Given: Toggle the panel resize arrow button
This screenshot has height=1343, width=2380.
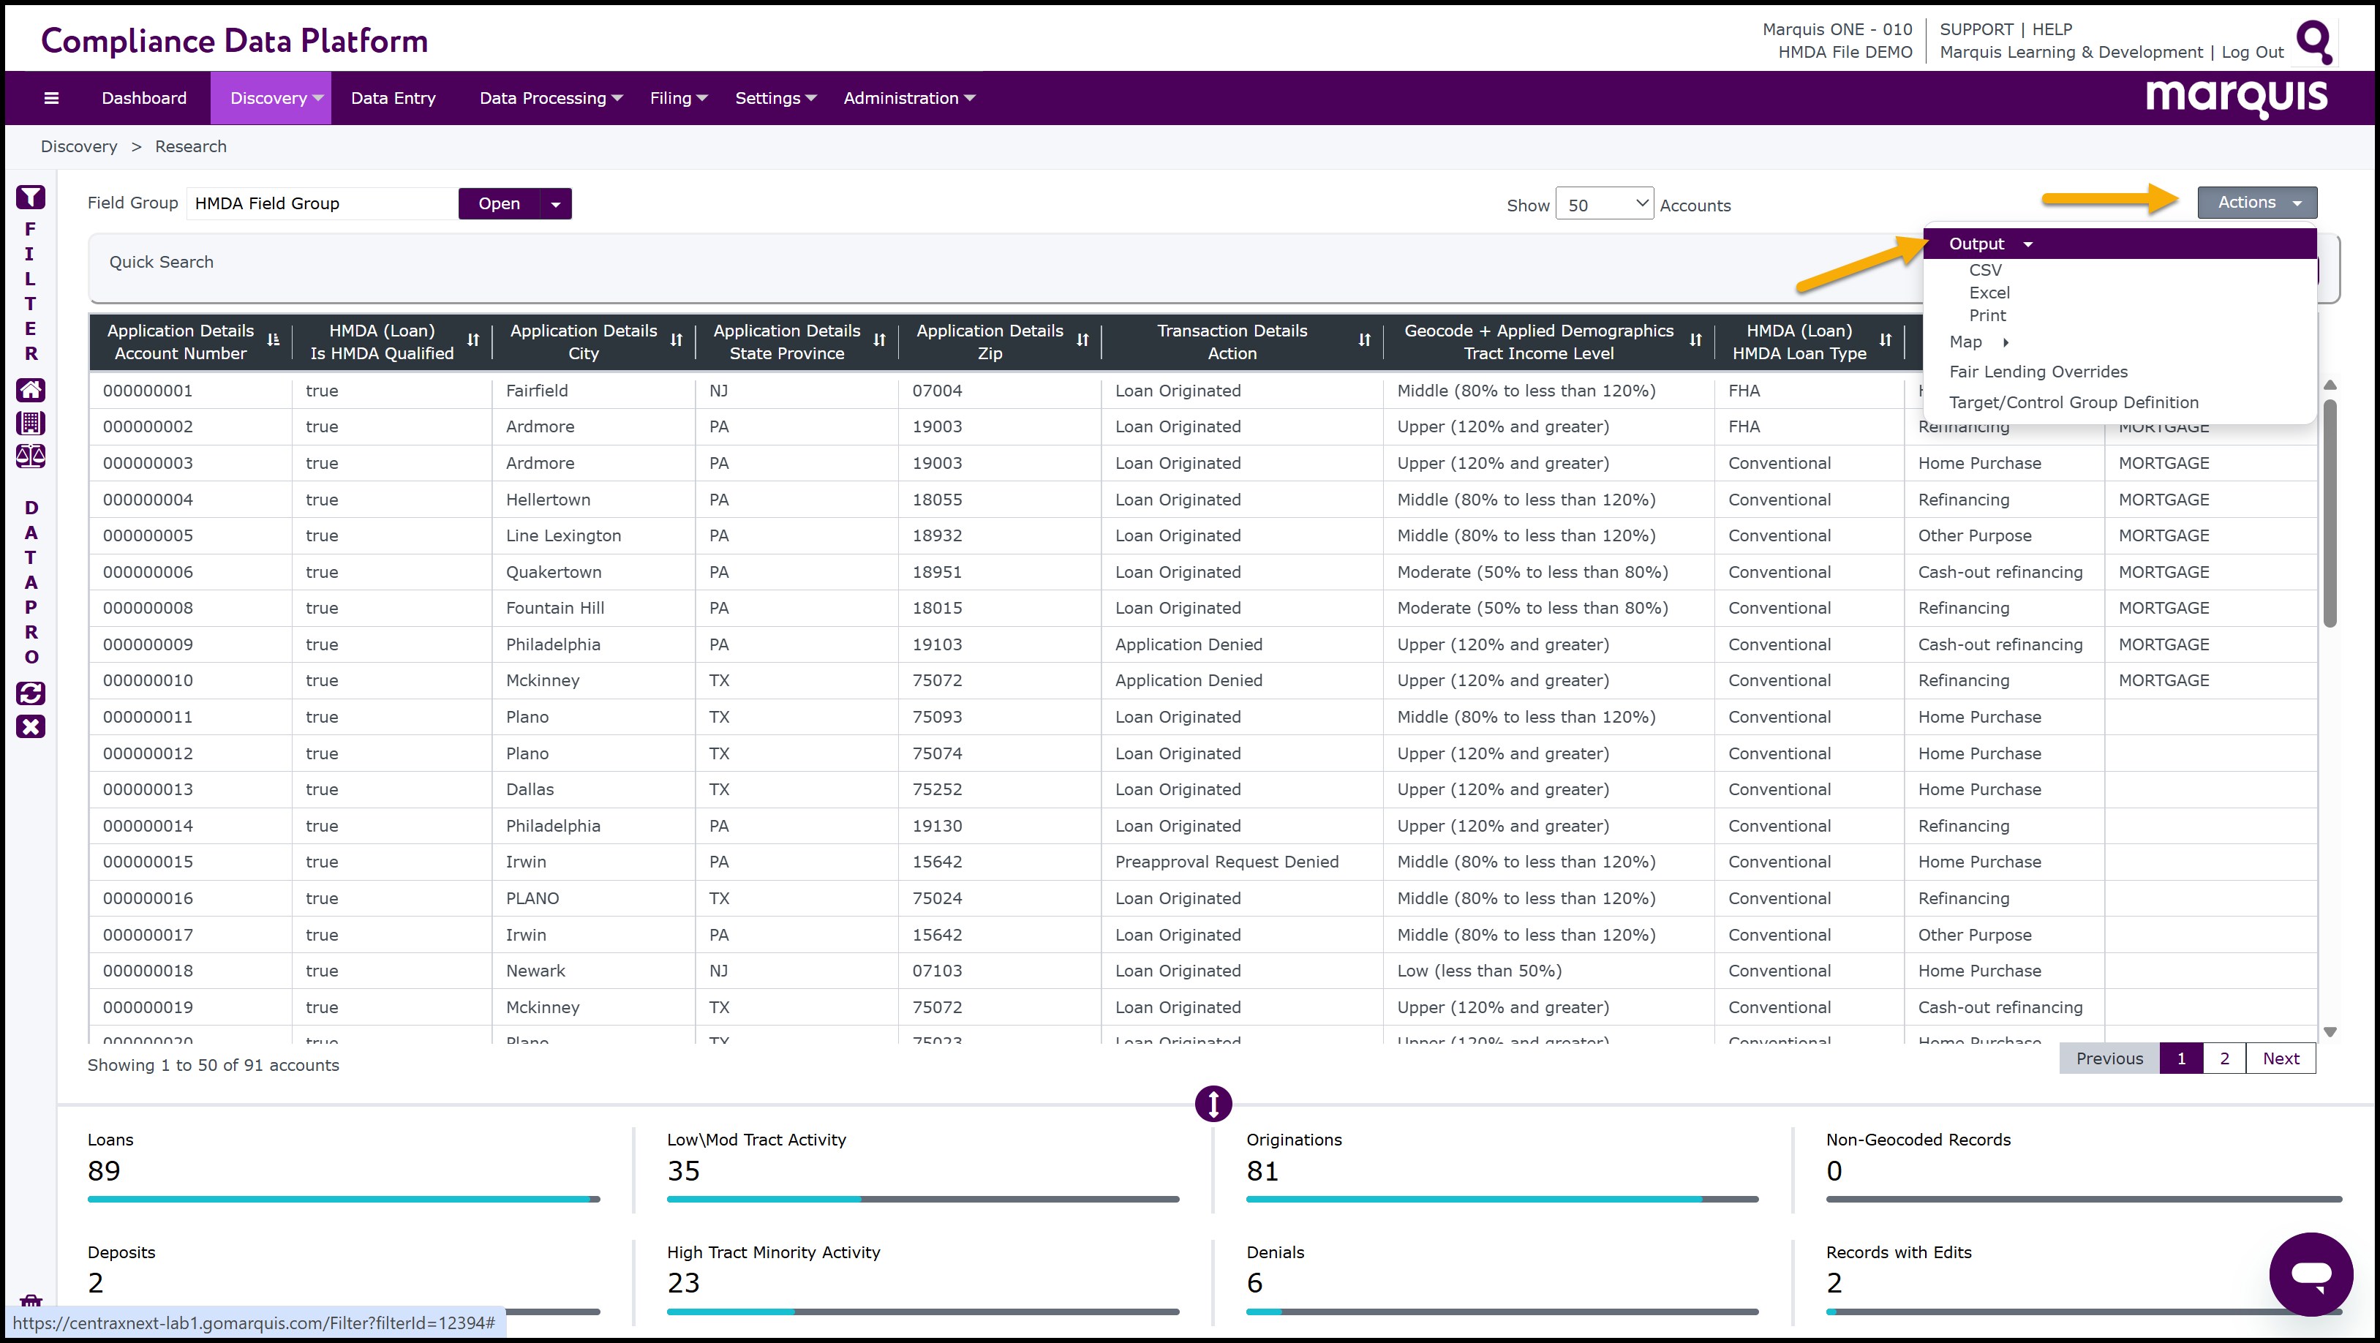Looking at the screenshot, I should coord(1213,1104).
